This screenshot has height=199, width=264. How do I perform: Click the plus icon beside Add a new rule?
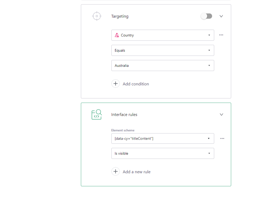click(116, 171)
